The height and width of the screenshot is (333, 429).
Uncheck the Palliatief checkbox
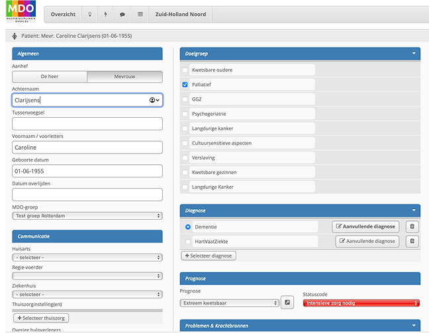pos(185,85)
